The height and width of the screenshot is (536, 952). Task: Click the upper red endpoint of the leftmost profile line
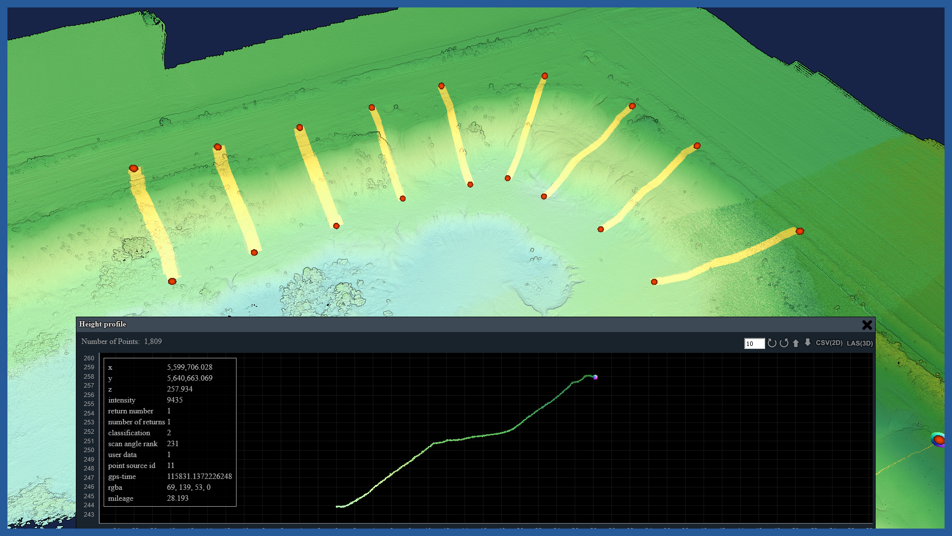(x=133, y=169)
